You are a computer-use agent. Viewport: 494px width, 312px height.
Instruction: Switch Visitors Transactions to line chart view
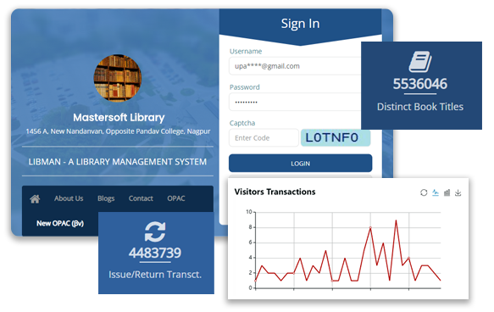(436, 192)
